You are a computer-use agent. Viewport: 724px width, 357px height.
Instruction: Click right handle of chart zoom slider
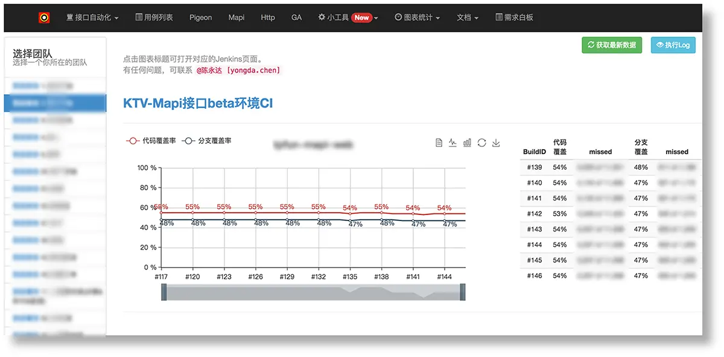(463, 292)
